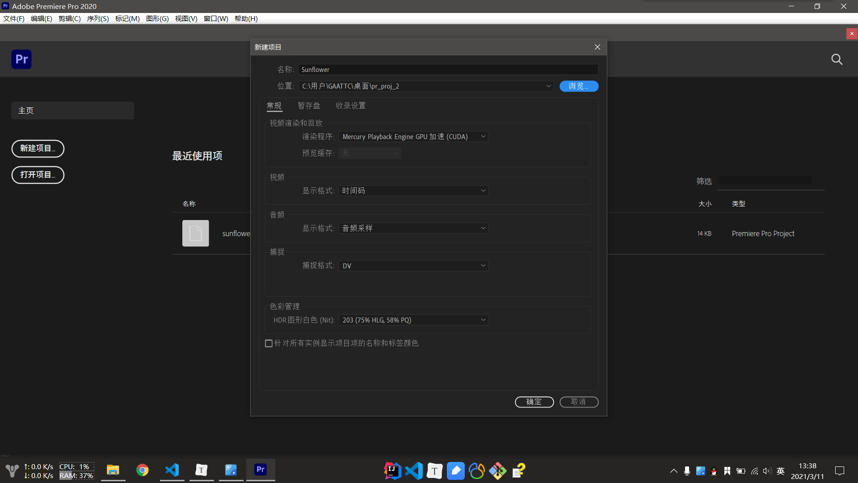
Task: Click the Premiere Pro taskbar icon
Action: [x=261, y=470]
